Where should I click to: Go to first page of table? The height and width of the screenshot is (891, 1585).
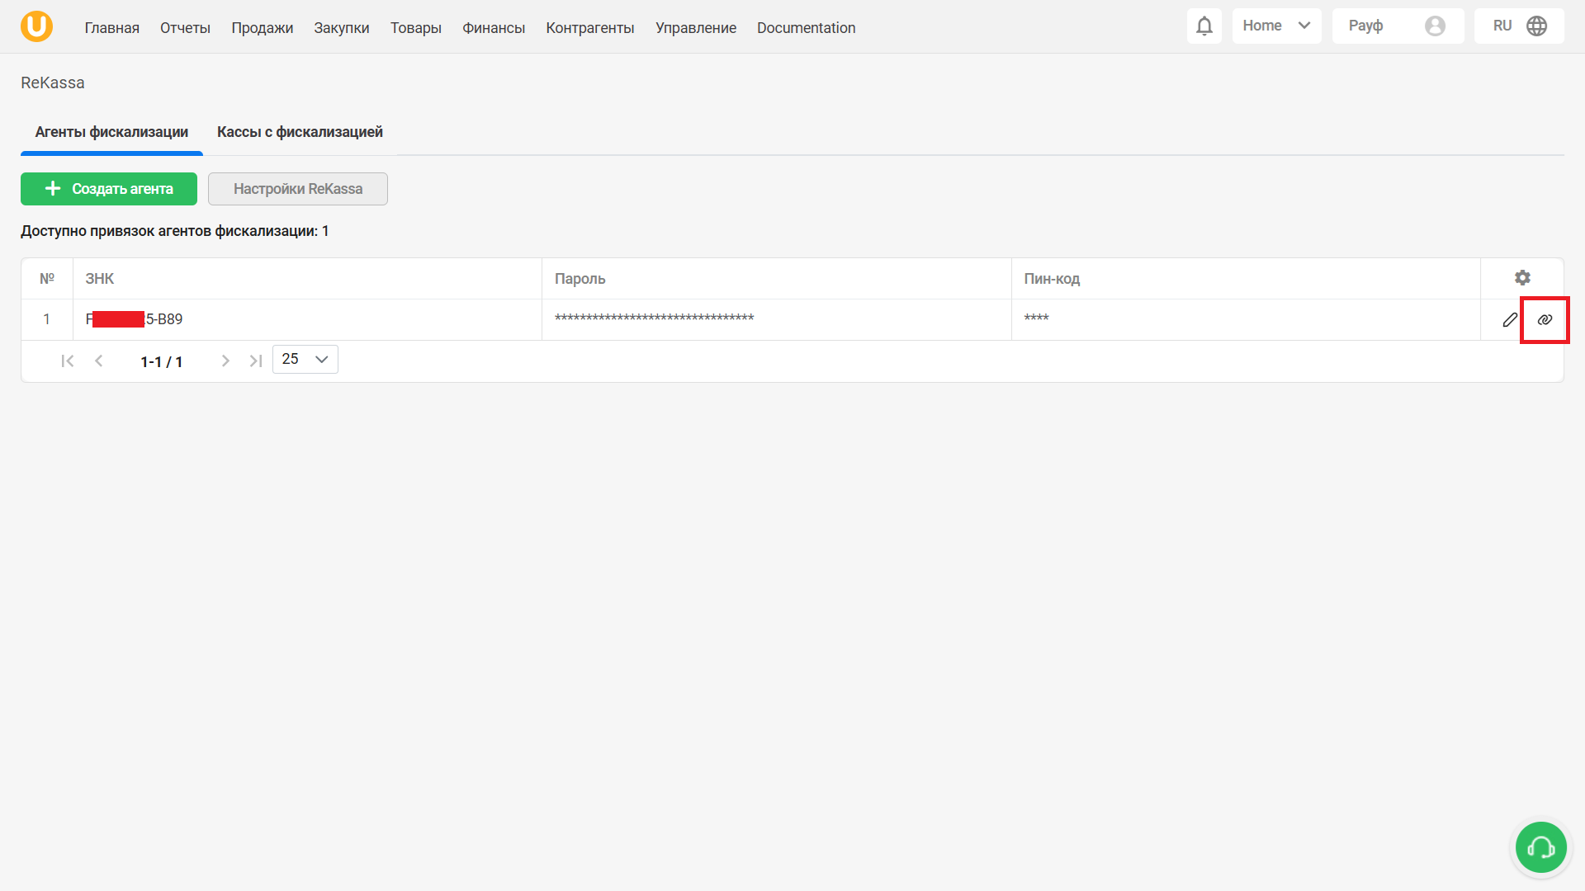[68, 361]
